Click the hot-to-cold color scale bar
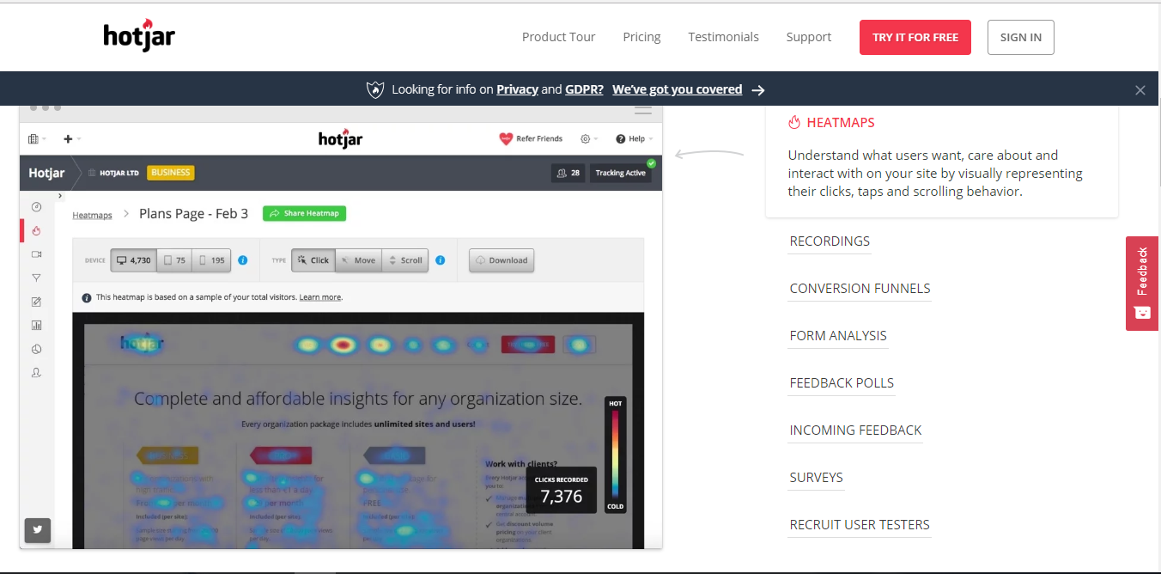 pyautogui.click(x=615, y=454)
